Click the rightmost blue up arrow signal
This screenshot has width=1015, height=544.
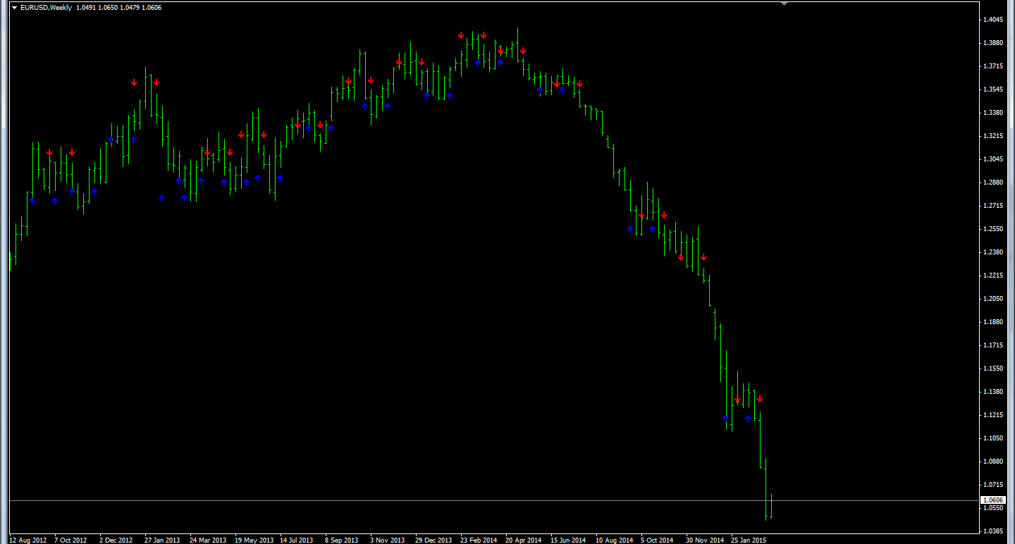pyautogui.click(x=749, y=419)
